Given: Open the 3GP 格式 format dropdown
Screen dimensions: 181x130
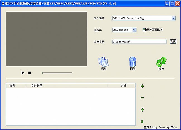Looking at the screenshot, I should click(173, 18).
